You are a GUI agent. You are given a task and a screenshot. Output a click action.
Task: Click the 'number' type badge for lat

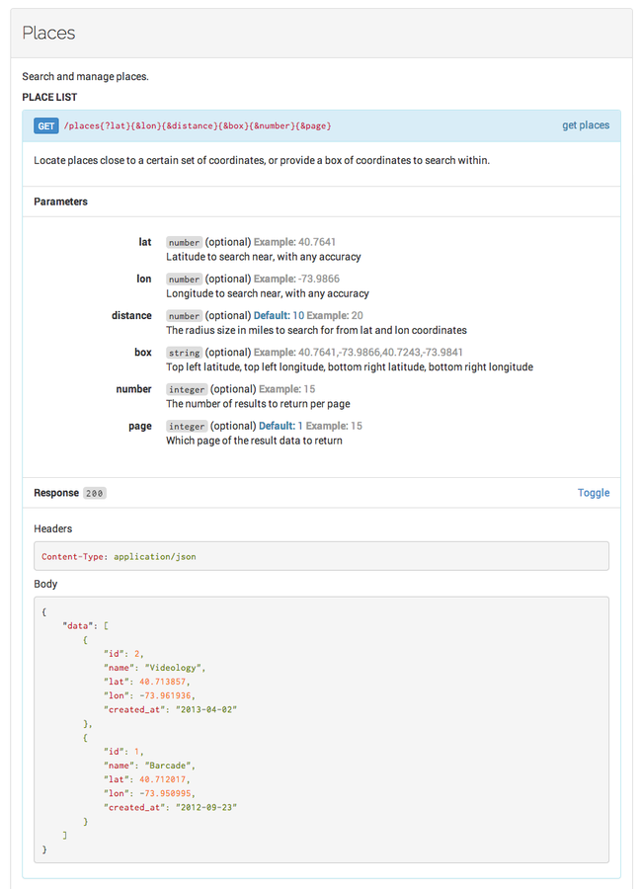coord(184,243)
